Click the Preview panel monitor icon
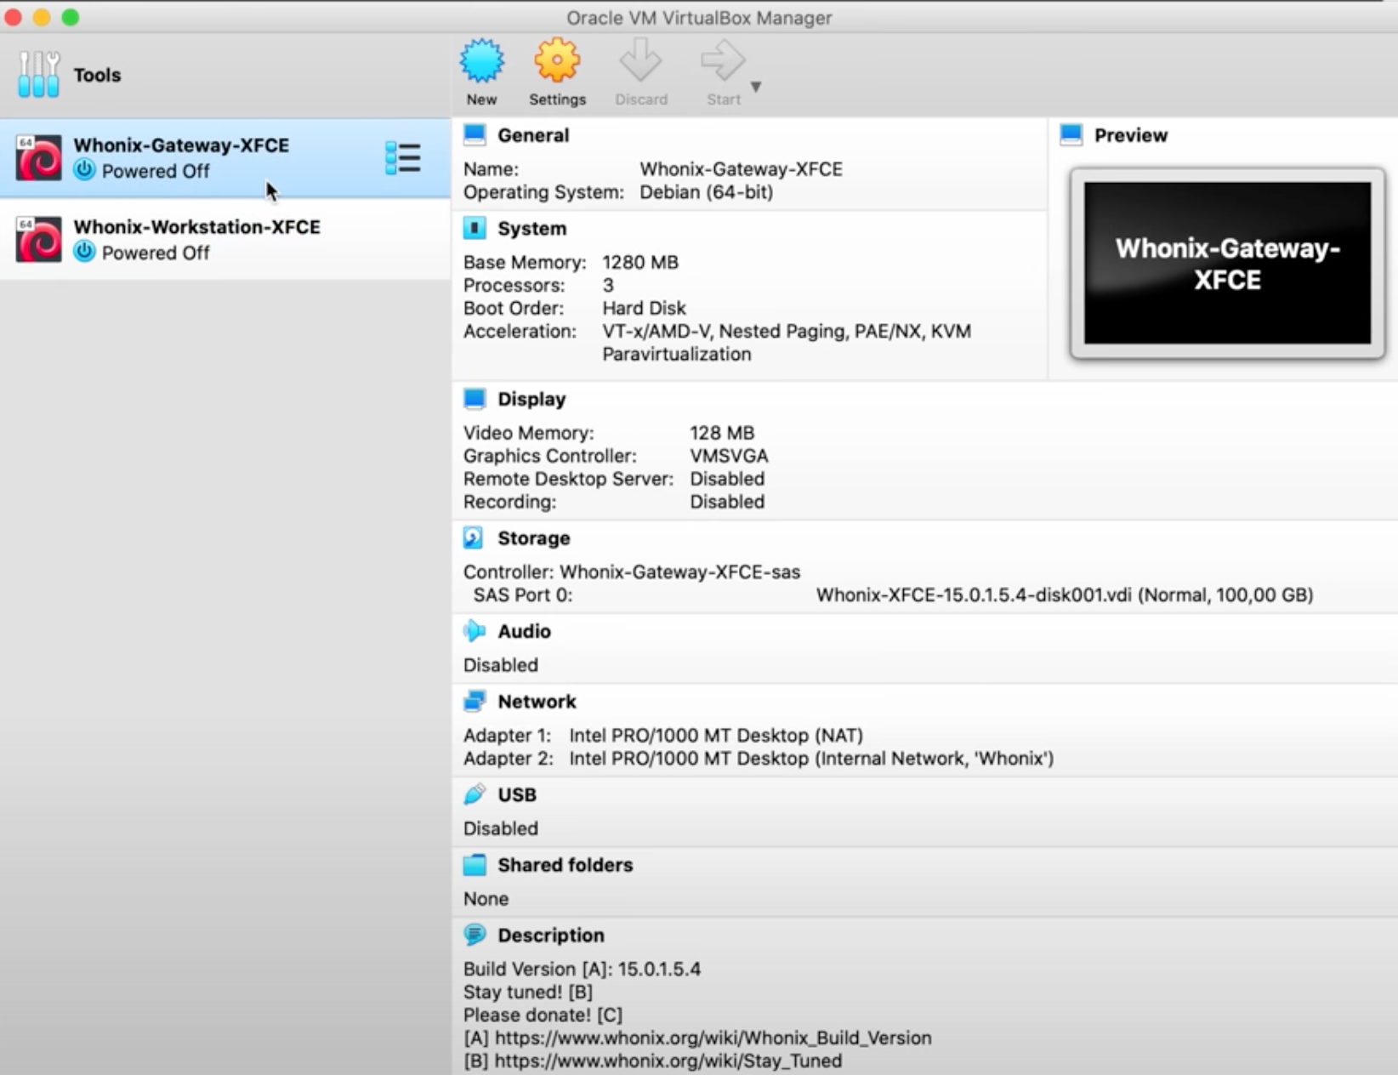The height and width of the screenshot is (1075, 1398). click(1071, 134)
